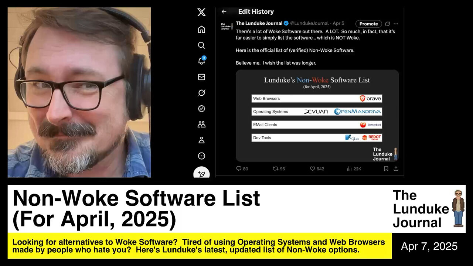This screenshot has height=266, width=473.
Task: Click the Apr 5 tweet date
Action: tap(338, 23)
